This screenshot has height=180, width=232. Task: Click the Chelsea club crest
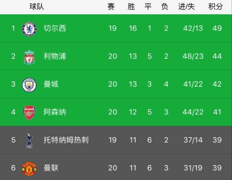pos(29,29)
